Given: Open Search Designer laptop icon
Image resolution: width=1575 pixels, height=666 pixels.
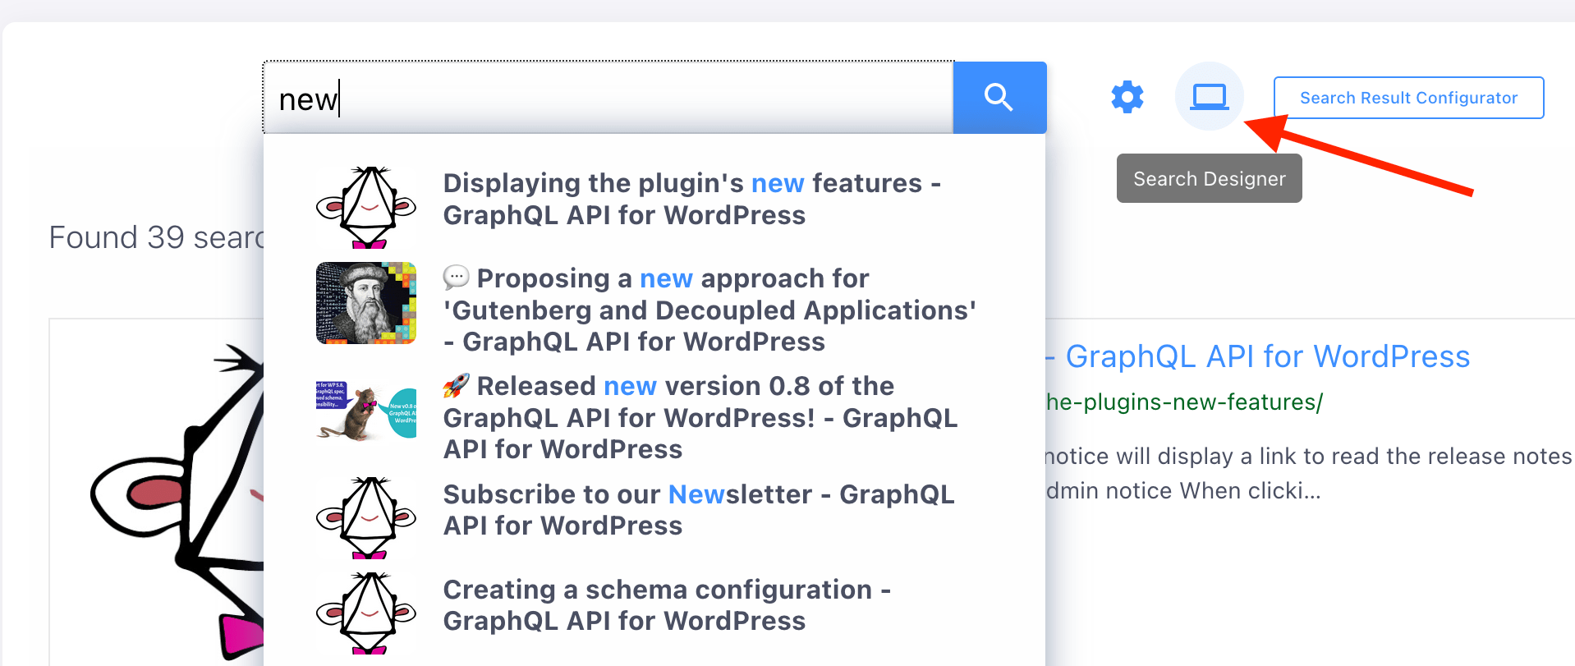Looking at the screenshot, I should point(1209,96).
